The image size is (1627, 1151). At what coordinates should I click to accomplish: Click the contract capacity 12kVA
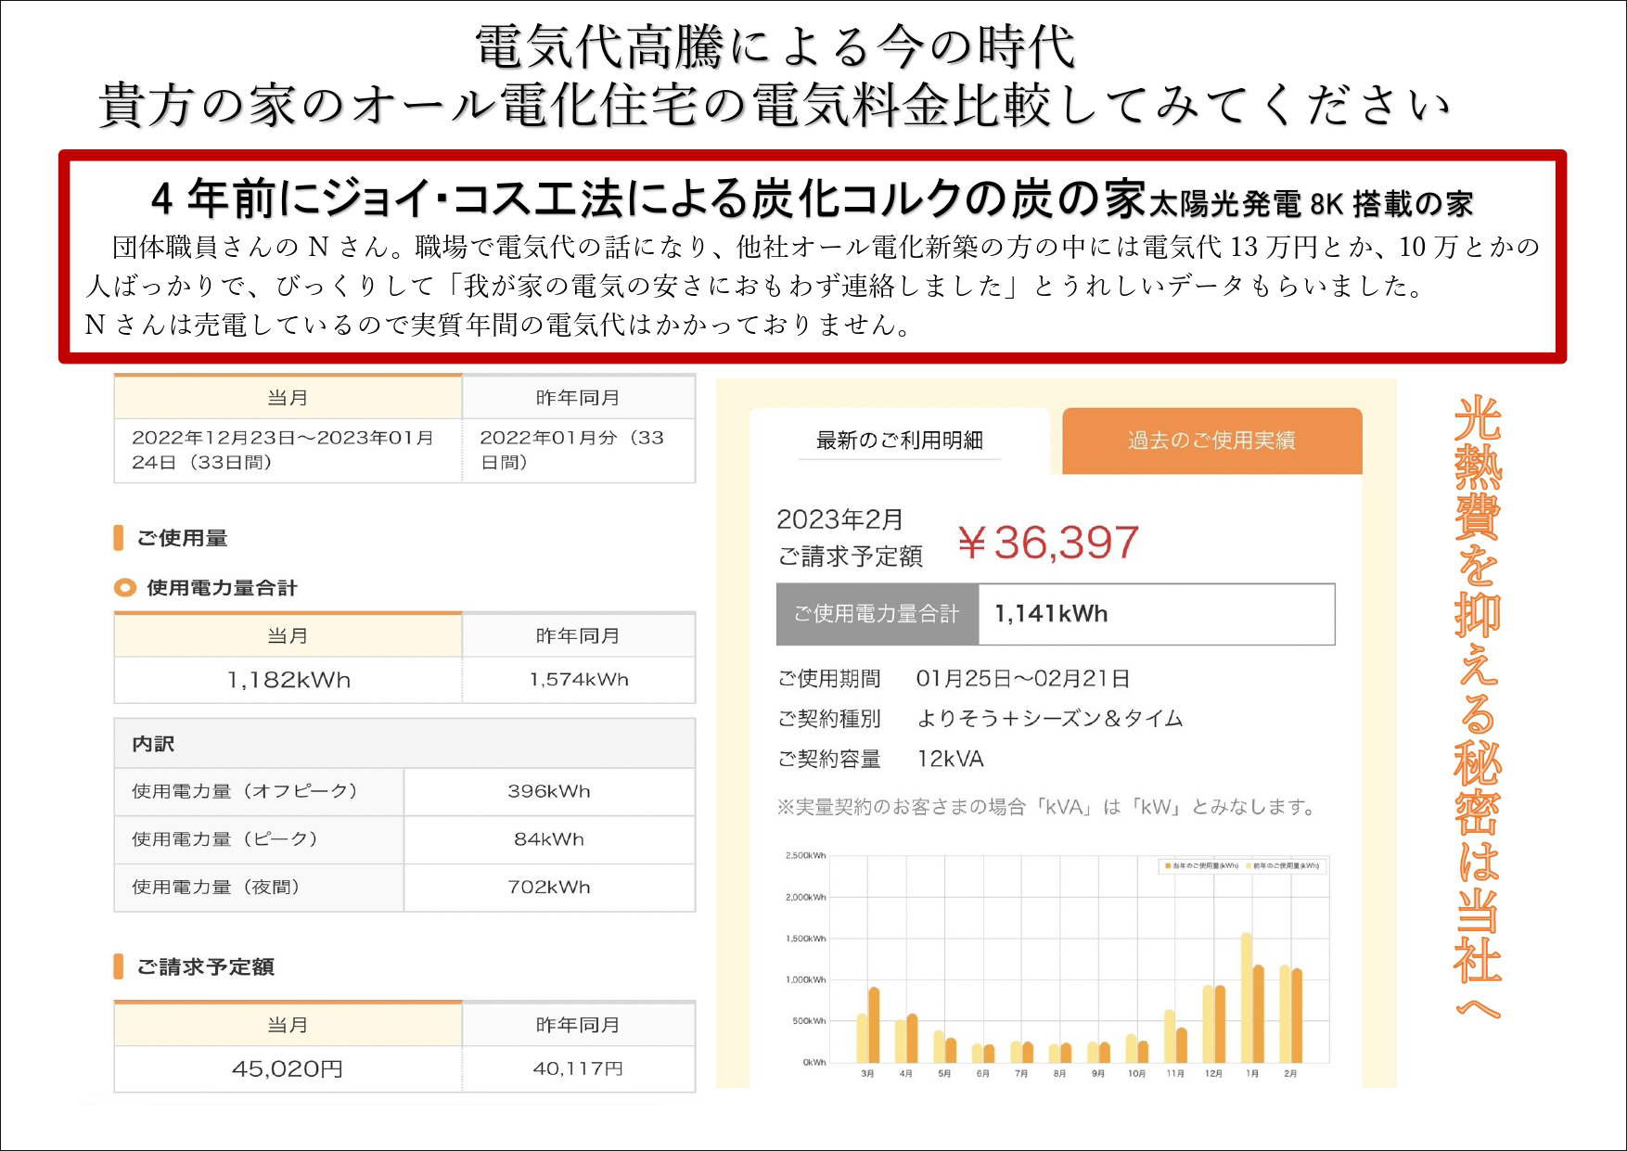[x=950, y=759]
